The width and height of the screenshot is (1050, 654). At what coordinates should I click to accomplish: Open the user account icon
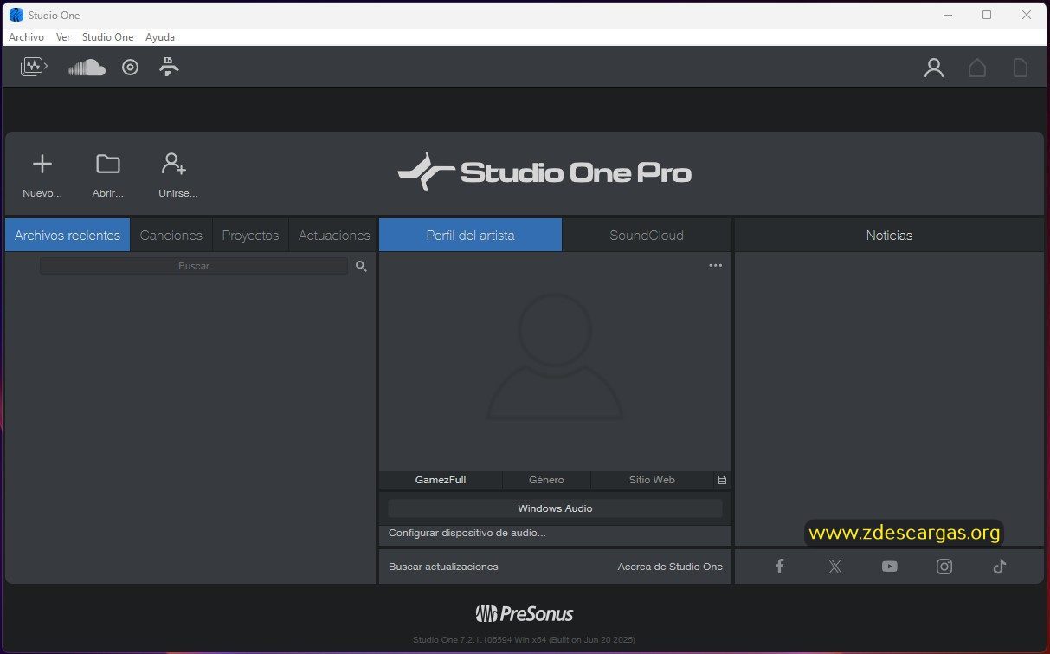click(934, 68)
